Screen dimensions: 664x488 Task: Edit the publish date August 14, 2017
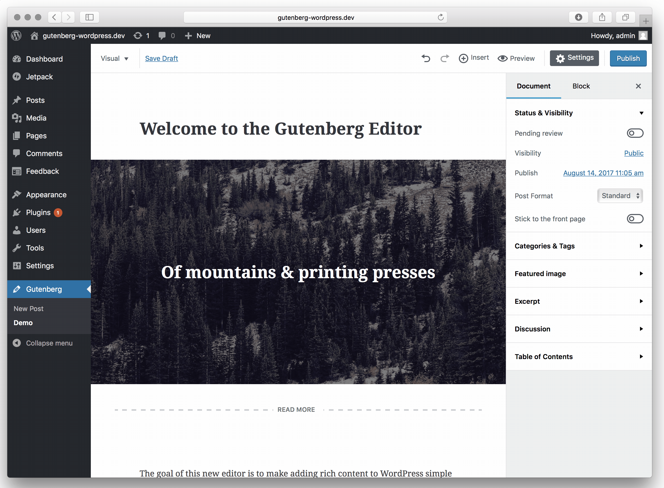pos(603,173)
